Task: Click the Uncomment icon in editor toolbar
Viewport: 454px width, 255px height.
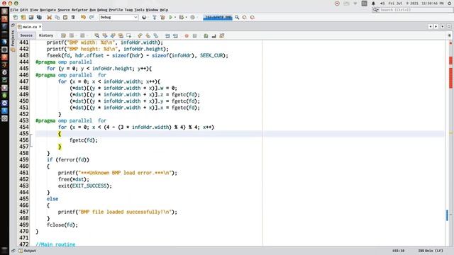Action: point(214,36)
